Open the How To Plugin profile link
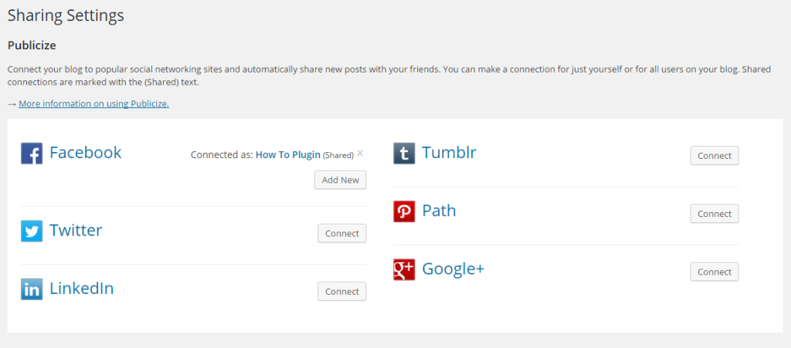 pyautogui.click(x=288, y=154)
